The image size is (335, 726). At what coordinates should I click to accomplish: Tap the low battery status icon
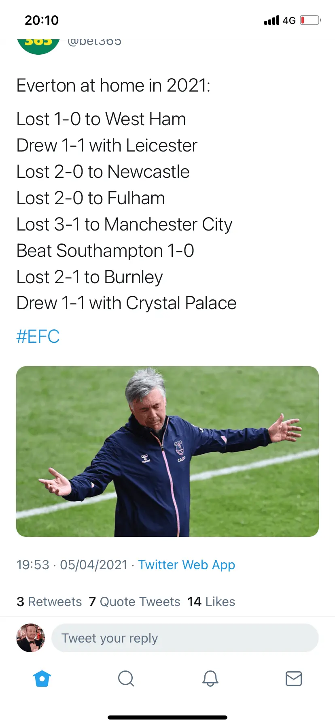pyautogui.click(x=310, y=20)
